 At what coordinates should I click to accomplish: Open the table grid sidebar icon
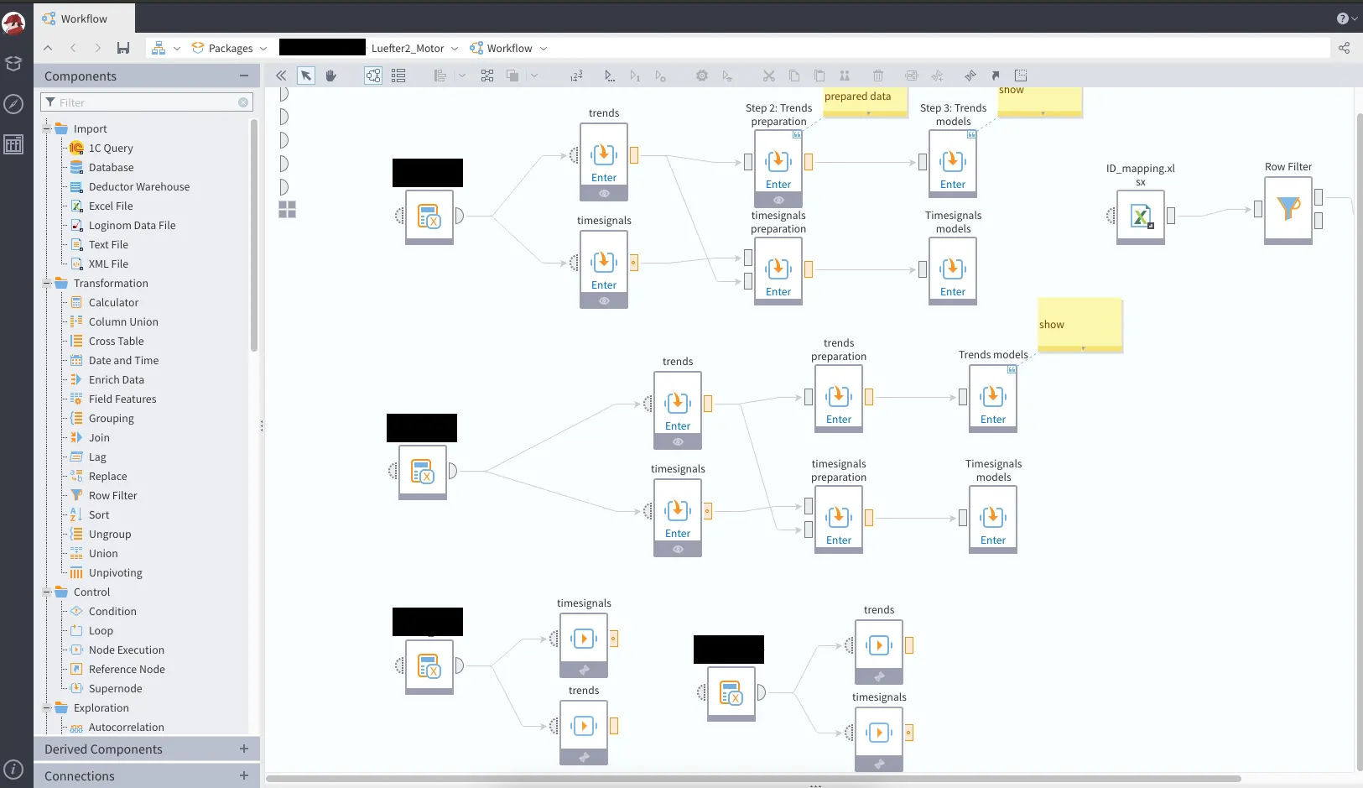point(13,144)
